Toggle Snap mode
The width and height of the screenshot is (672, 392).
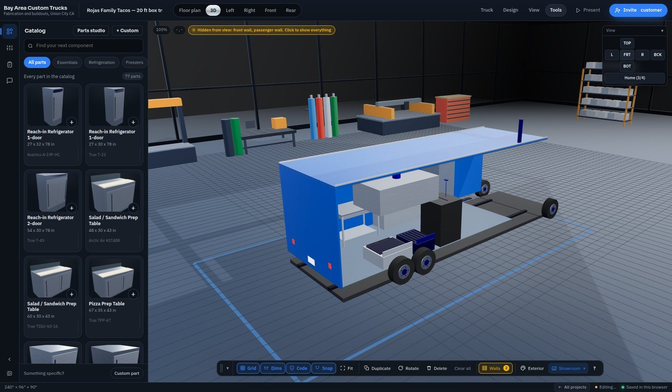tap(323, 368)
